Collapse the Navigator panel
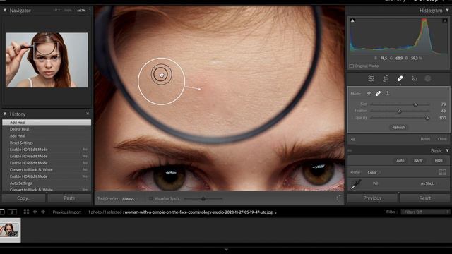452x254 pixels. pos(5,10)
